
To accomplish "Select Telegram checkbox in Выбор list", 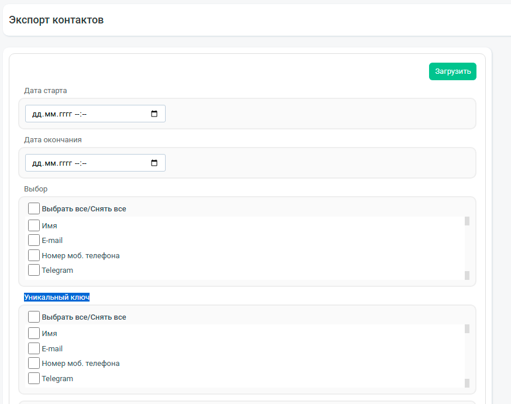I will [x=34, y=270].
